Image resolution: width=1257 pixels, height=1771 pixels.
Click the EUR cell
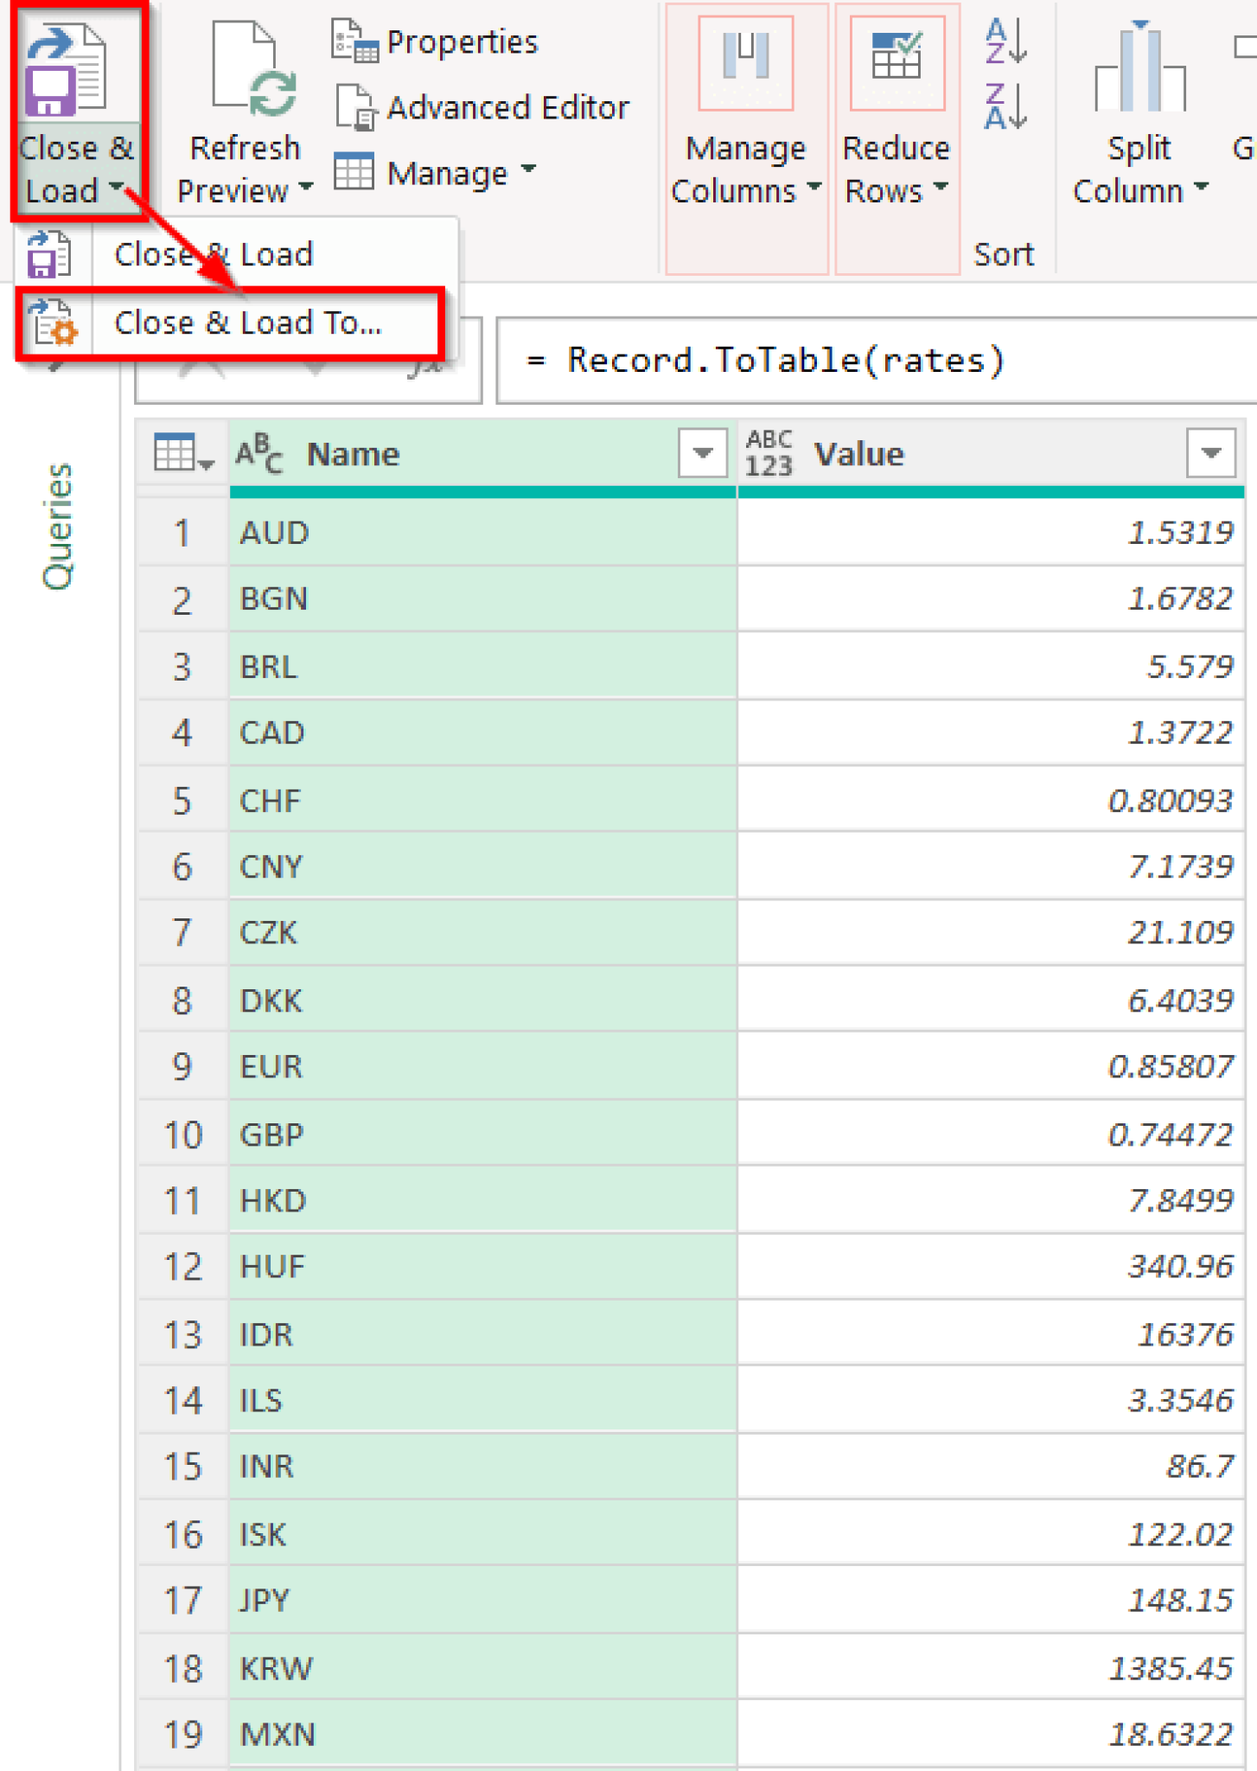point(482,1067)
